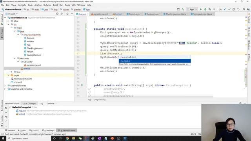Open Windows Start menu

click(3, 138)
